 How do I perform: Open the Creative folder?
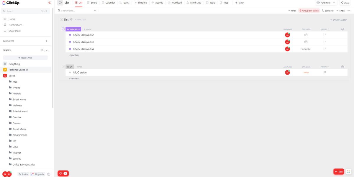(15, 117)
